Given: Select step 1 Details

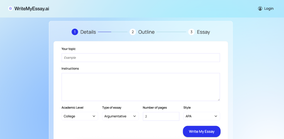Looking at the screenshot, I should click(84, 32).
